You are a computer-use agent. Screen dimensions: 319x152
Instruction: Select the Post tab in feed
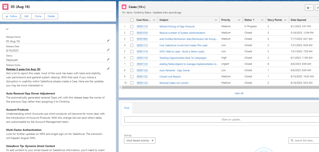[x=127, y=108]
